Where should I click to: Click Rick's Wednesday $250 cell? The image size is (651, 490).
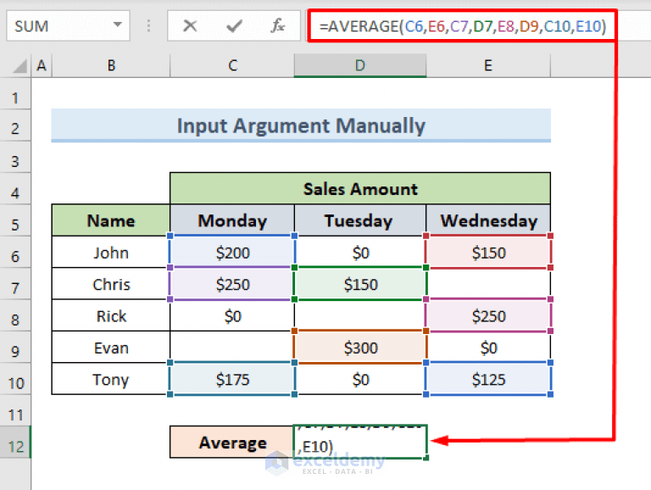(488, 315)
